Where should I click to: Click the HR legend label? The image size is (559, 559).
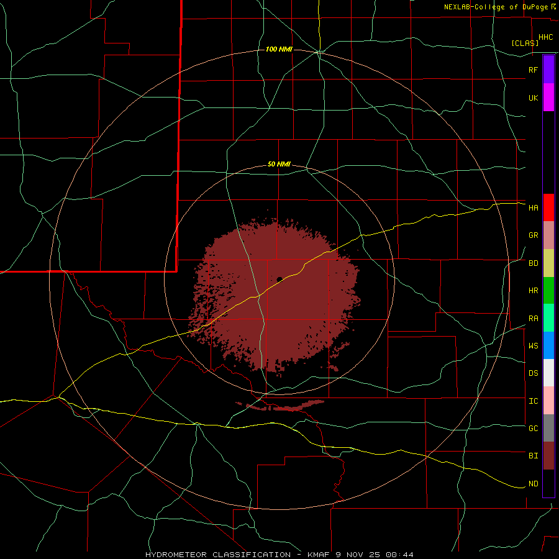tap(534, 291)
